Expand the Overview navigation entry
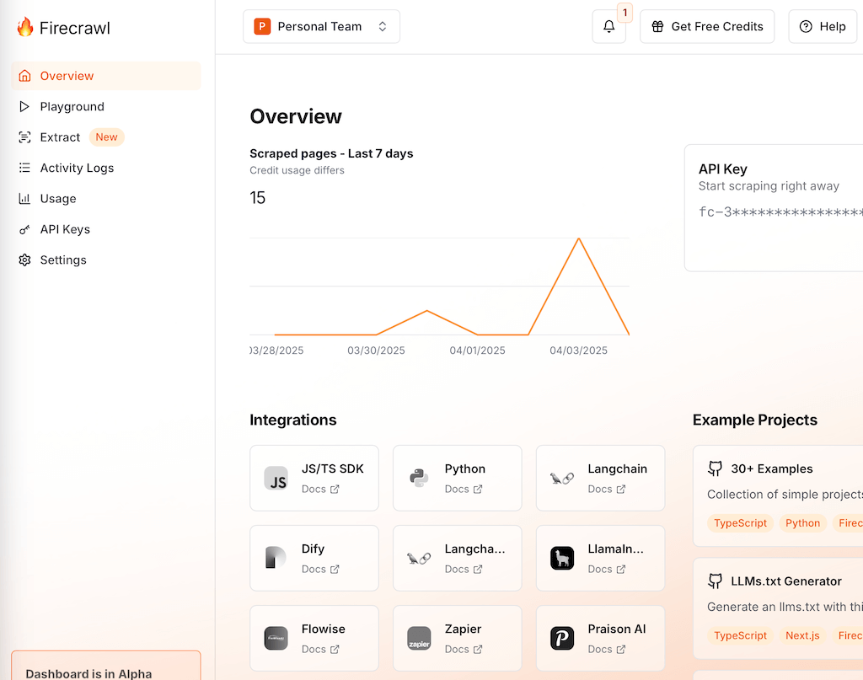The width and height of the screenshot is (863, 680). pyautogui.click(x=67, y=75)
